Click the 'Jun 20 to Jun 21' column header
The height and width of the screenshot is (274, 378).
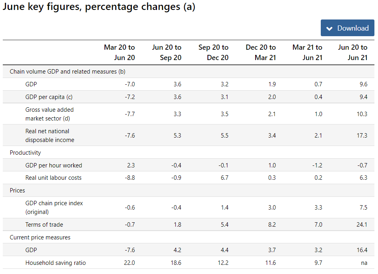pyautogui.click(x=353, y=52)
